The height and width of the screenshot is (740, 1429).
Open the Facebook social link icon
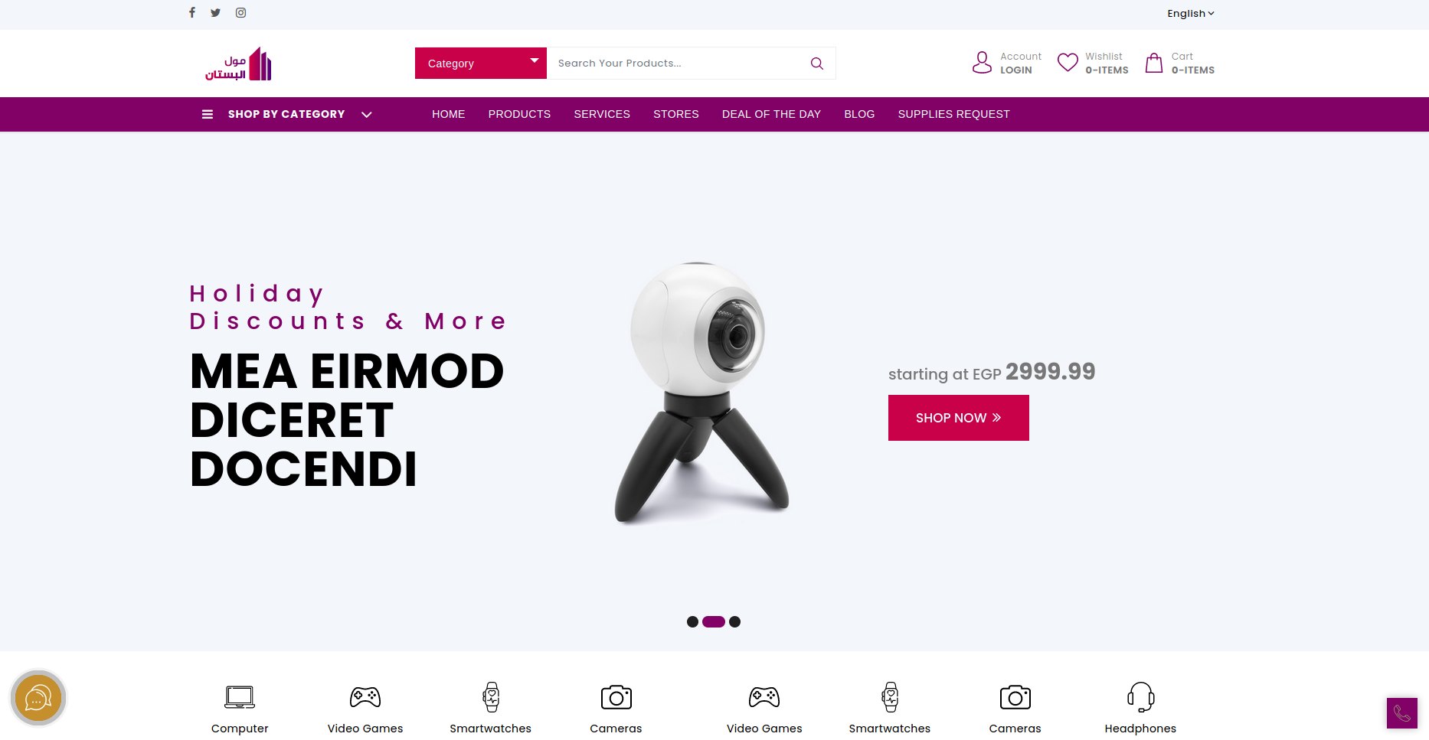tap(192, 12)
